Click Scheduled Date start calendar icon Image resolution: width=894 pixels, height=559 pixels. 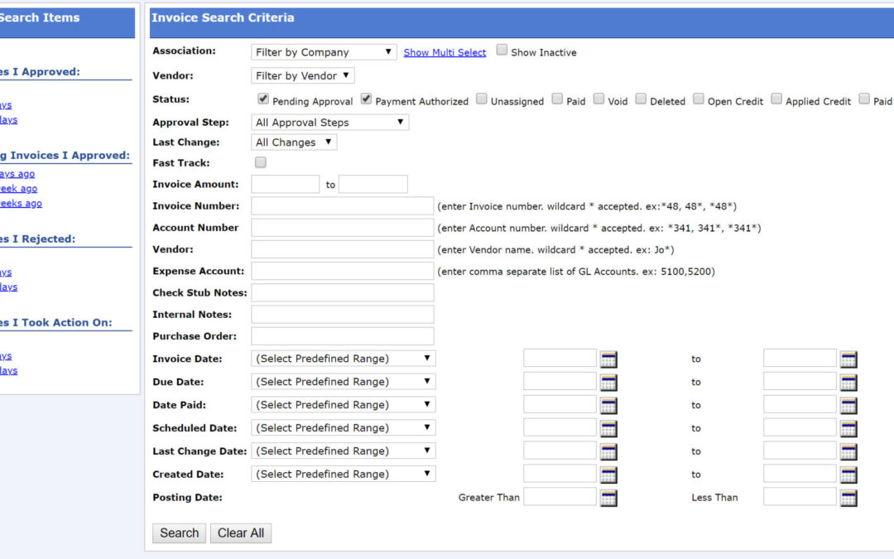(608, 429)
